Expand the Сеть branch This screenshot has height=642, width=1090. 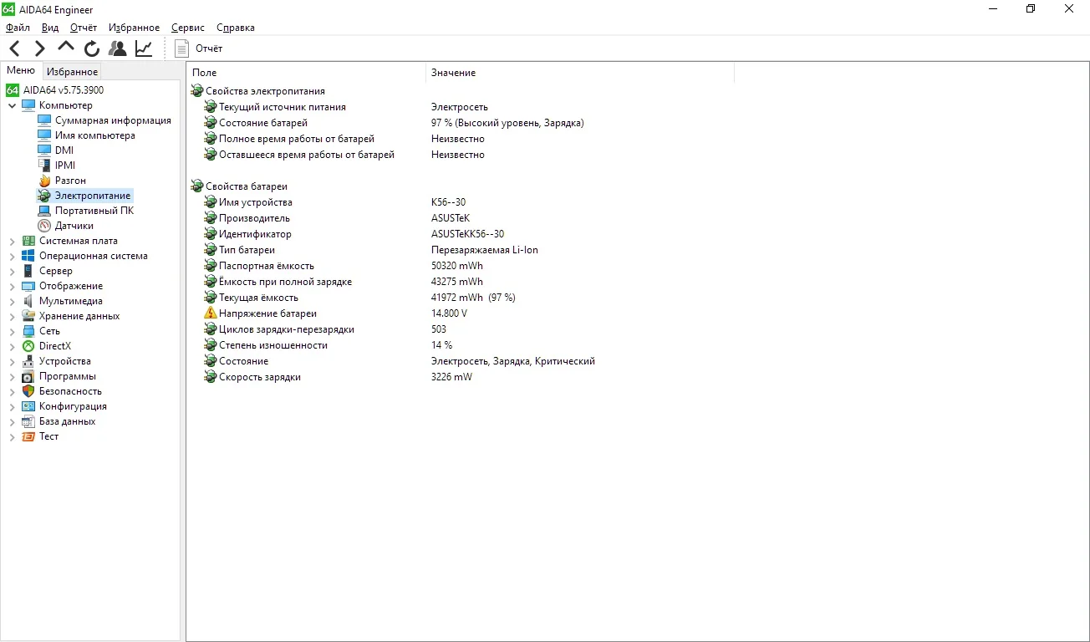[12, 331]
